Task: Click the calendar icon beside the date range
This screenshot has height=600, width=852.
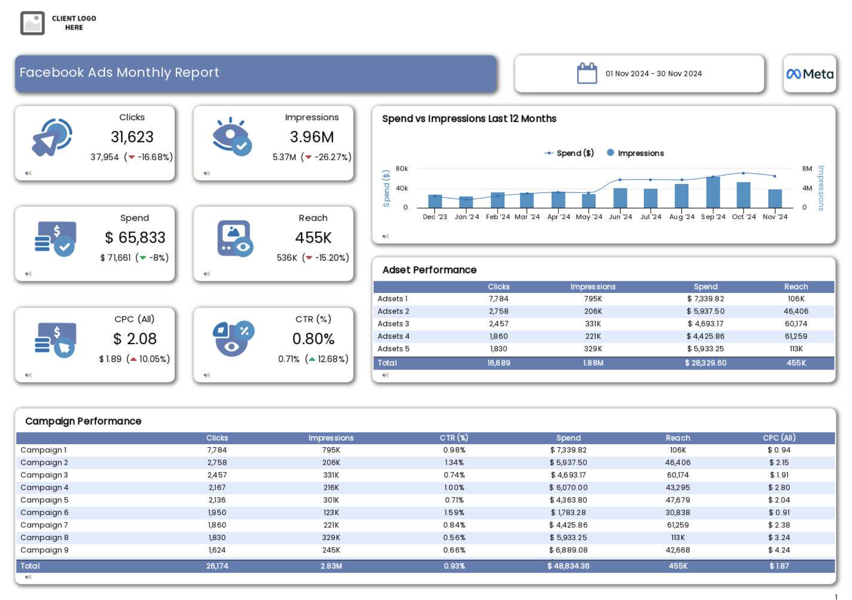Action: point(587,73)
